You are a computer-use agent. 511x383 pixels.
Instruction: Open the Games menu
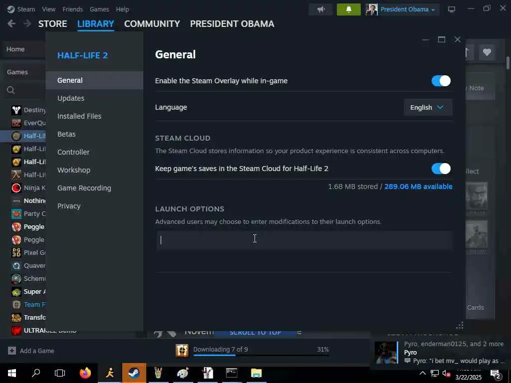click(99, 9)
